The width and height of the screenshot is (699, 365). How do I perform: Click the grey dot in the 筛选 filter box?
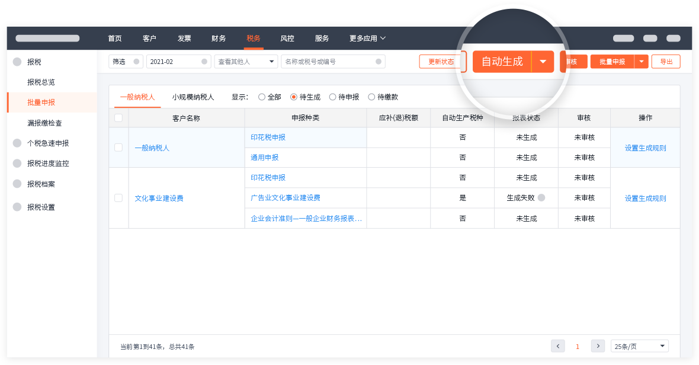point(136,62)
